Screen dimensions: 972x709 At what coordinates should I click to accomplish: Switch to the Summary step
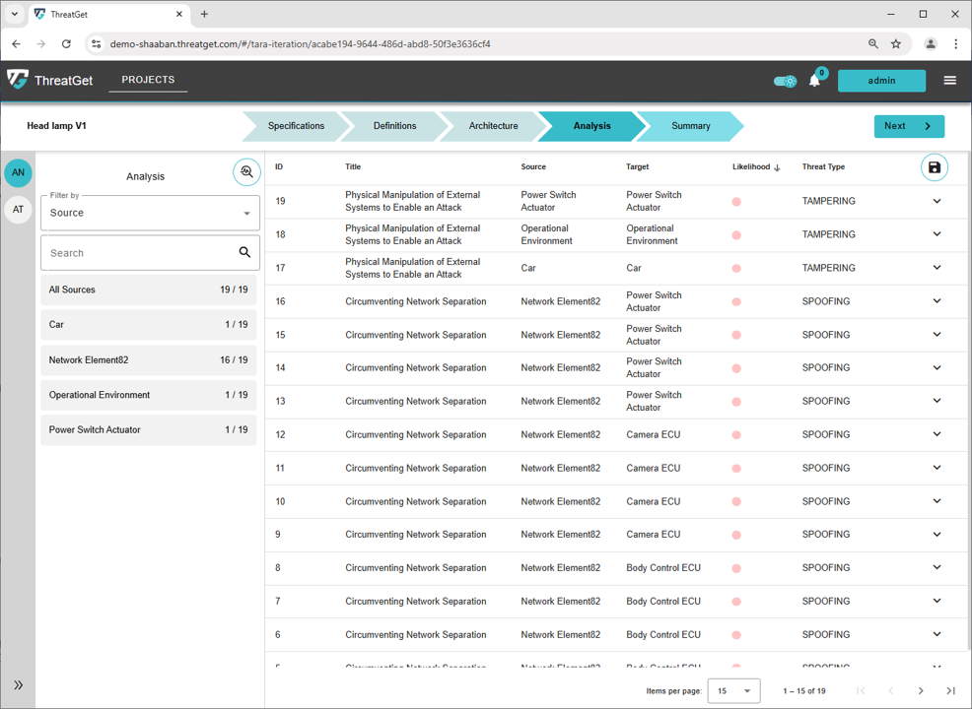pyautogui.click(x=690, y=126)
